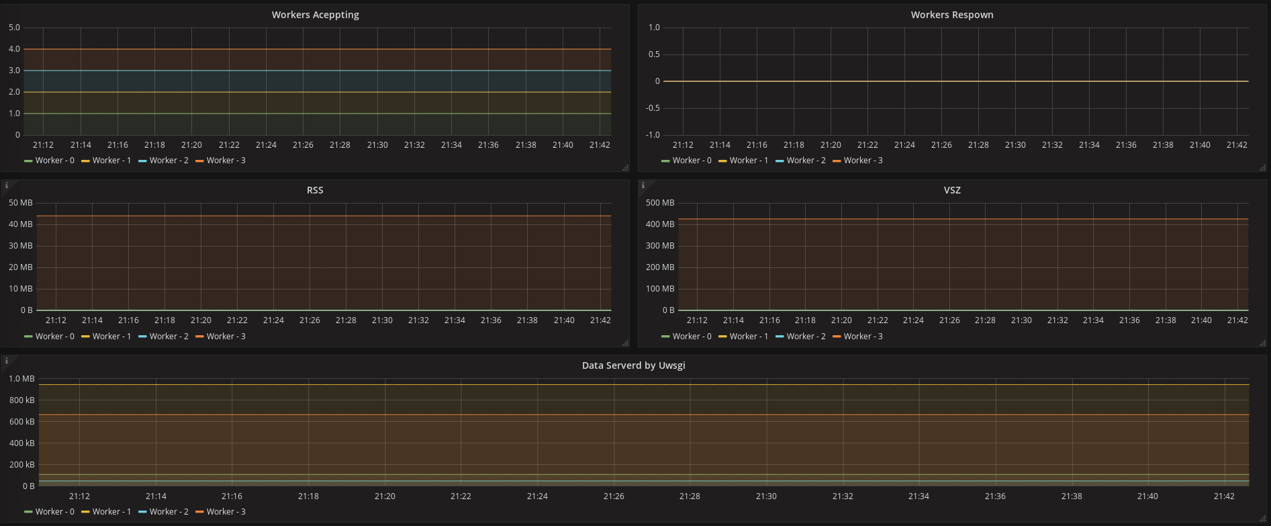Viewport: 1271px width, 526px height.
Task: Click Worker - 1 label in Data Serverd legend
Action: (111, 512)
